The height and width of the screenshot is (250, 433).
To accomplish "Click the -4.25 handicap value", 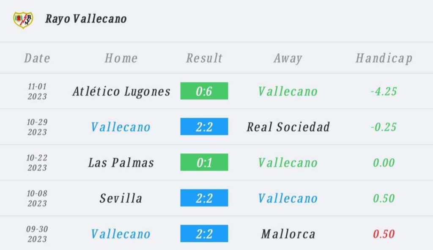I will (384, 91).
